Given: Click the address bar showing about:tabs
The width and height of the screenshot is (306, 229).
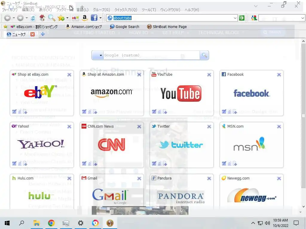Looking at the screenshot, I should 172,18.
